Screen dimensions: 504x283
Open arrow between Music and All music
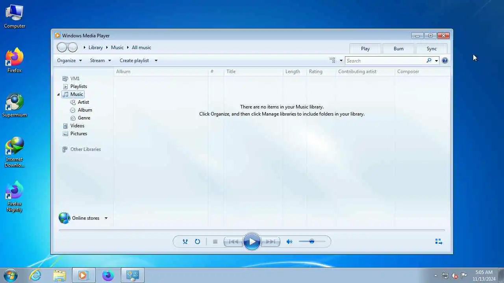[x=128, y=48]
